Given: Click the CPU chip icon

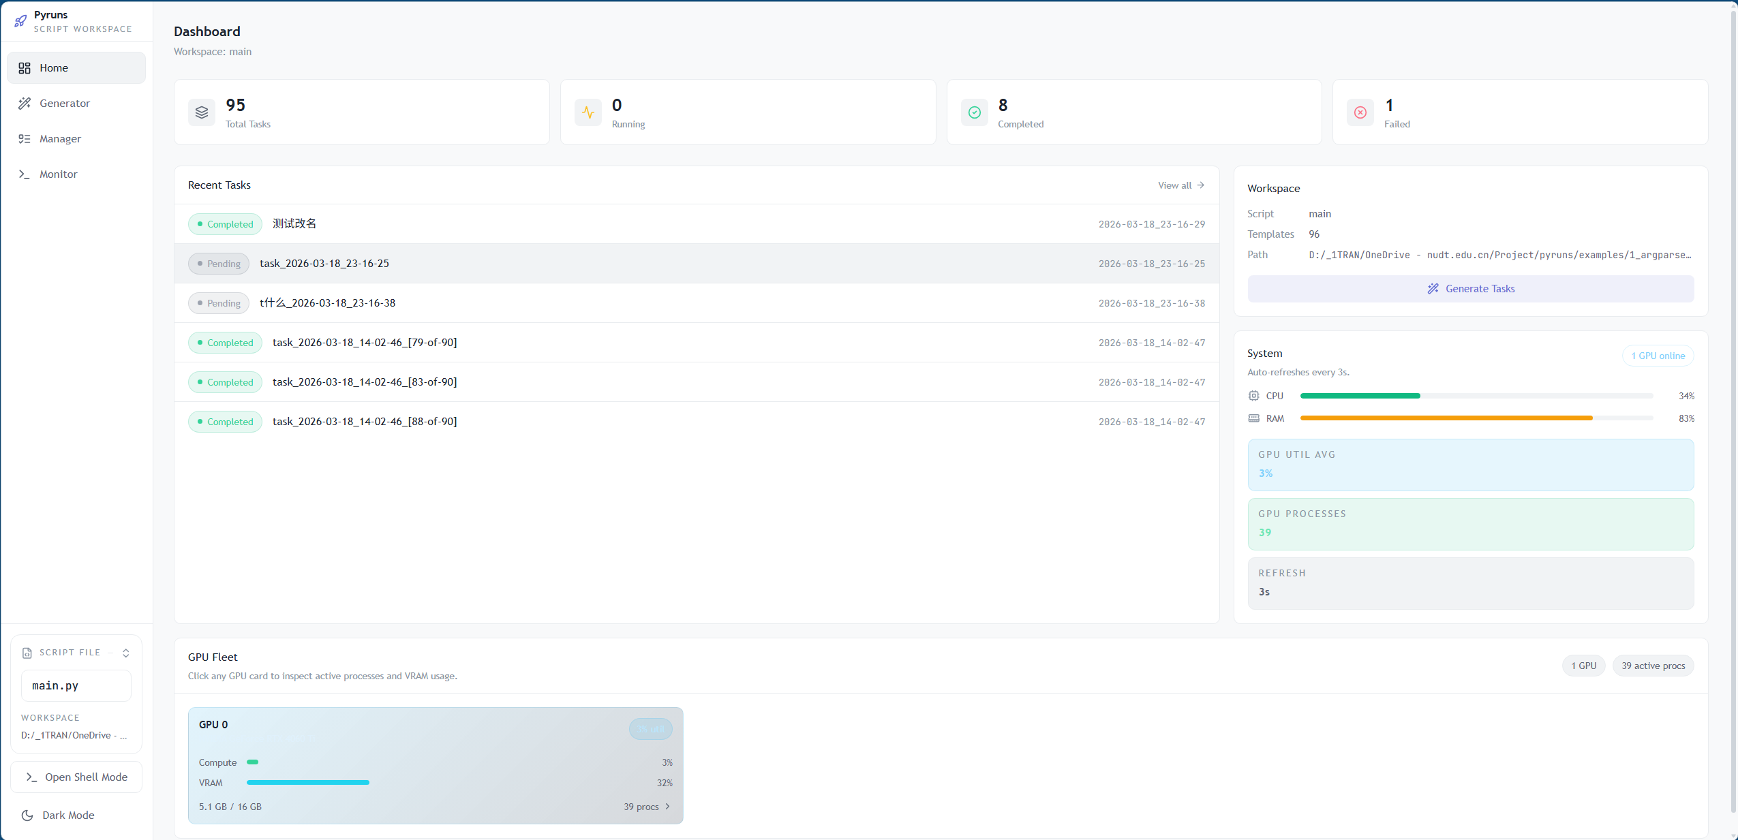Looking at the screenshot, I should pos(1253,396).
